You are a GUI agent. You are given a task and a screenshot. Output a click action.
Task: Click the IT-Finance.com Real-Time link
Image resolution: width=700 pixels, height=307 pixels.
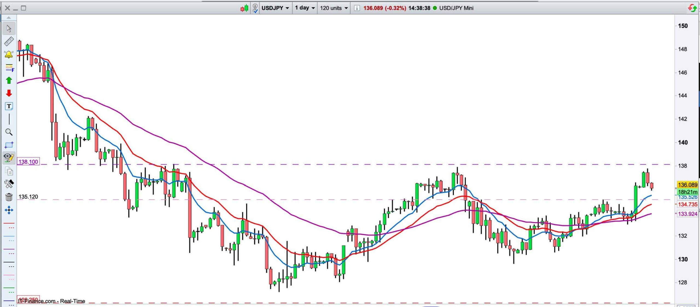(51, 301)
